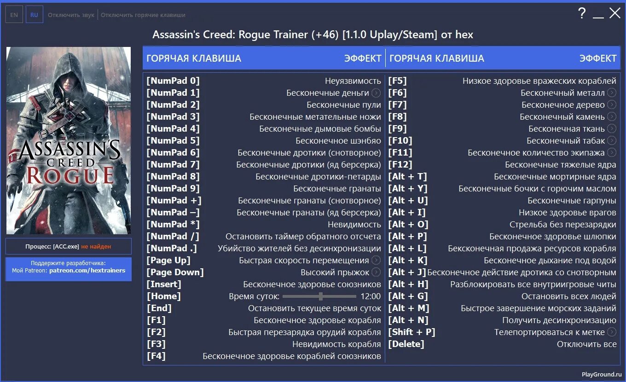Click Бесконечные метательные ножи text
Screen dimensions: 626x382
pyautogui.click(x=315, y=117)
